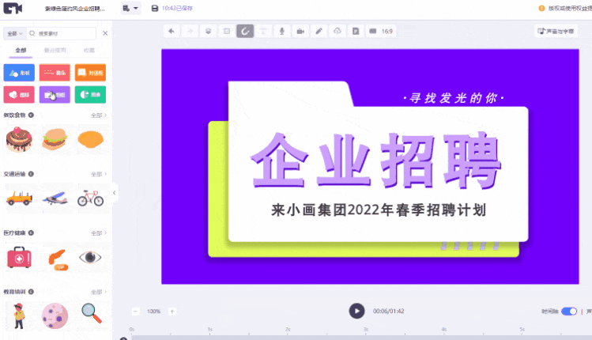This screenshot has height=340, width=592.
Task: Switch to the middle material tab
Action: point(55,51)
